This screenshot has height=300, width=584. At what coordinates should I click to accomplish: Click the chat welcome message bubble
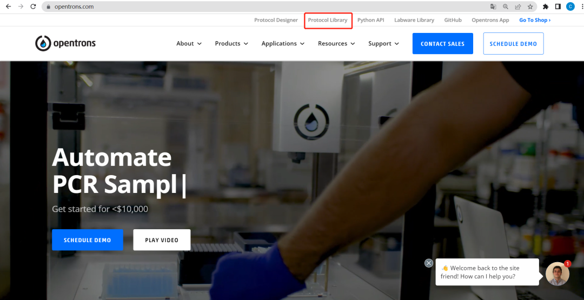487,272
